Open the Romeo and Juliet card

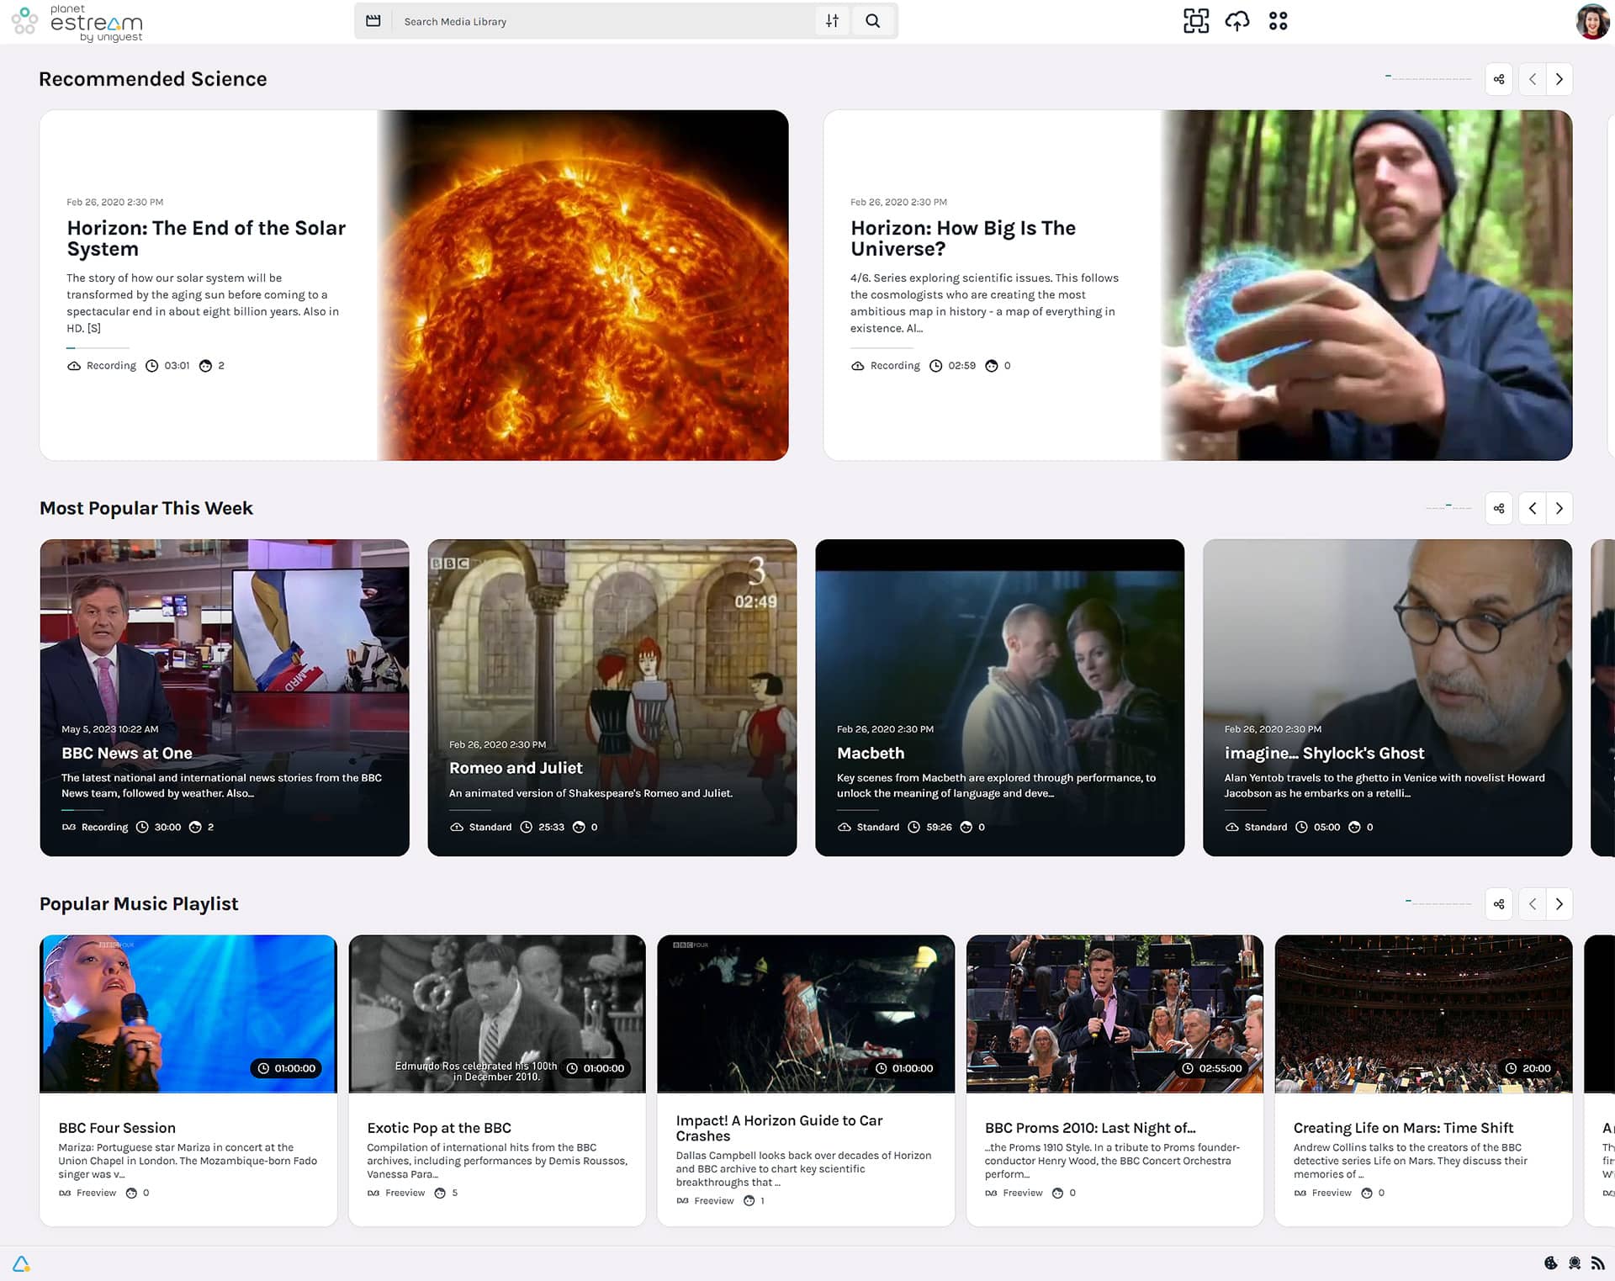pos(612,697)
